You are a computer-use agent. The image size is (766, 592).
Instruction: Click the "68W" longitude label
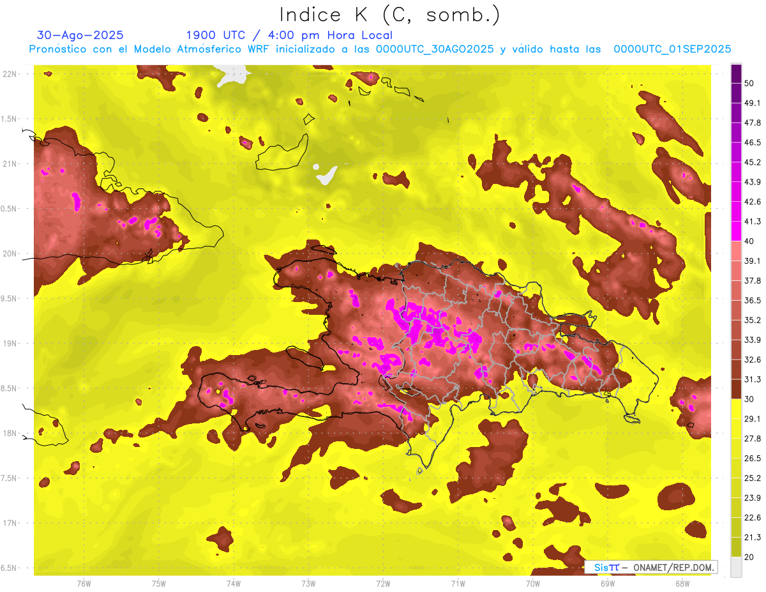[682, 583]
